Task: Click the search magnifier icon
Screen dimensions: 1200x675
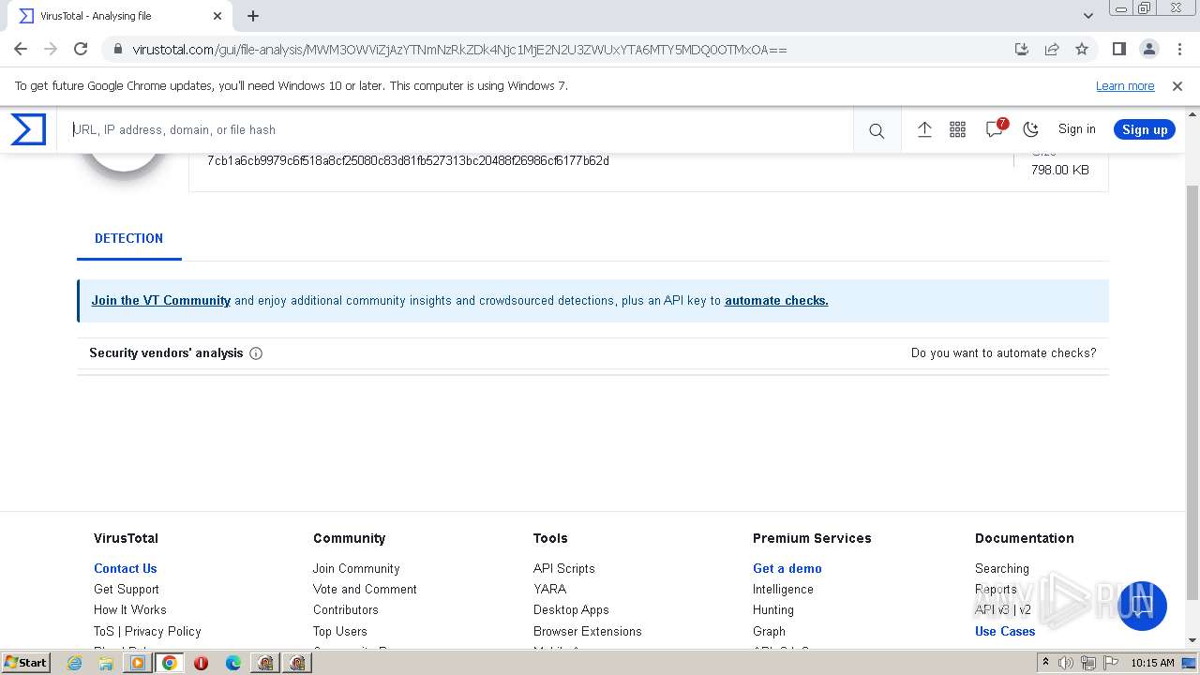Action: (x=877, y=130)
